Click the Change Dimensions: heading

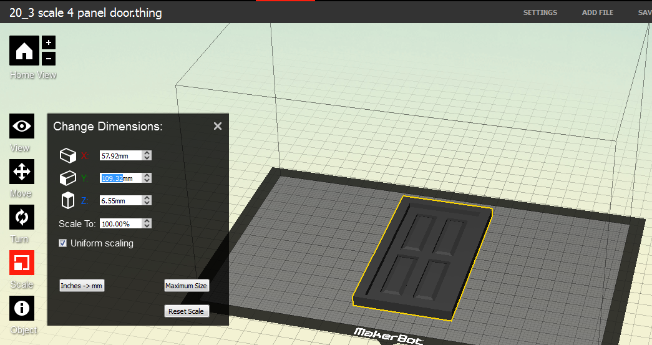click(x=108, y=127)
